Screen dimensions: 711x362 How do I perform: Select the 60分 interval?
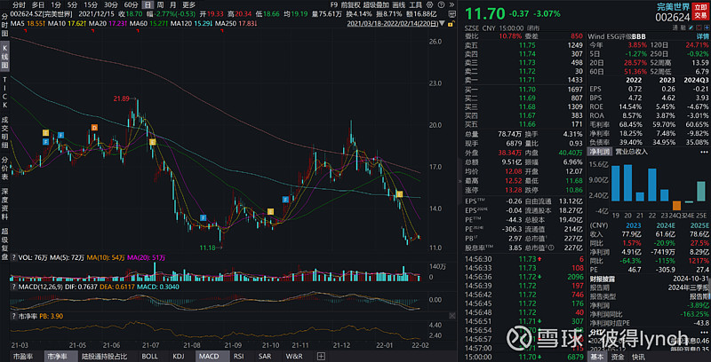point(131,5)
